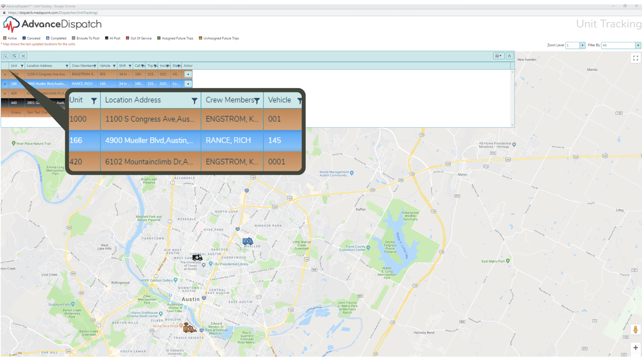Click the Street View pegman icon
Viewport: 642px width, 361px height.
tap(635, 330)
